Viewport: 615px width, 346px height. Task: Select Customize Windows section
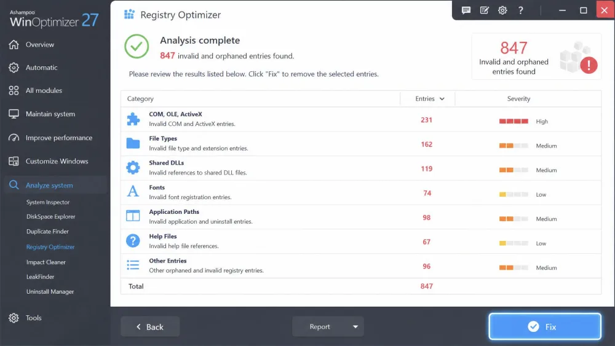(x=57, y=161)
